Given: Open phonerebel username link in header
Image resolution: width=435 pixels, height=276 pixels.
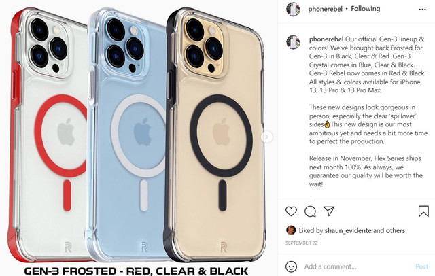Looking at the screenshot, I should (325, 9).
